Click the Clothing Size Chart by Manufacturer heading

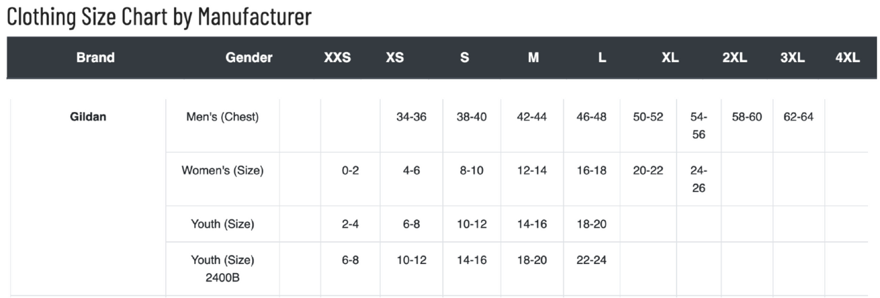click(159, 17)
